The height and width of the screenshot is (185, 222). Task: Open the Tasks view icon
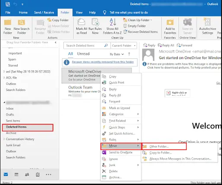coord(38,175)
